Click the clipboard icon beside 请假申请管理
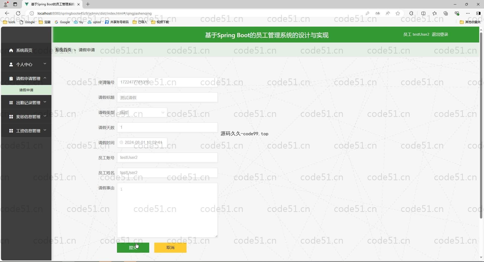 point(11,78)
